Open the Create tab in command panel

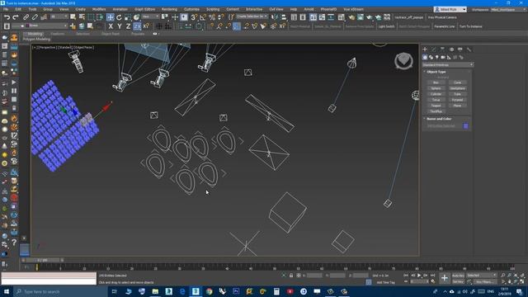coord(425,49)
